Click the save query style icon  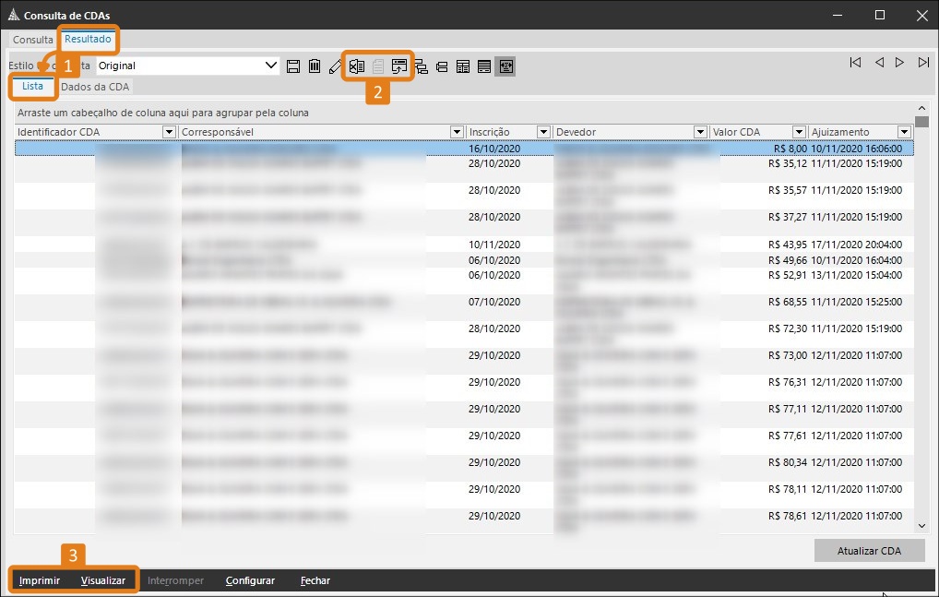pyautogui.click(x=293, y=66)
